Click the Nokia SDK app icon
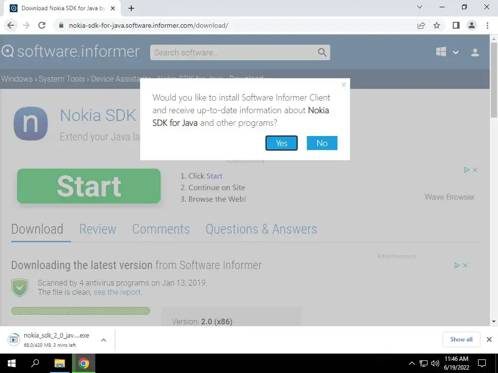 31,124
